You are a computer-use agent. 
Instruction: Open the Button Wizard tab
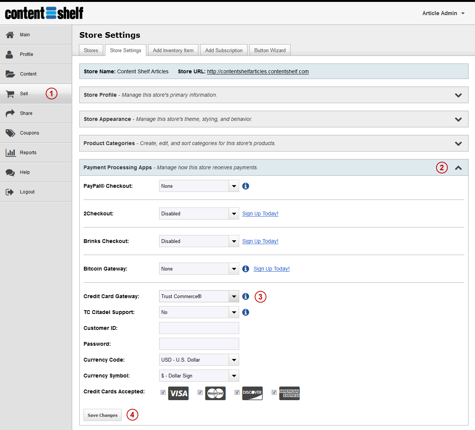(x=270, y=50)
